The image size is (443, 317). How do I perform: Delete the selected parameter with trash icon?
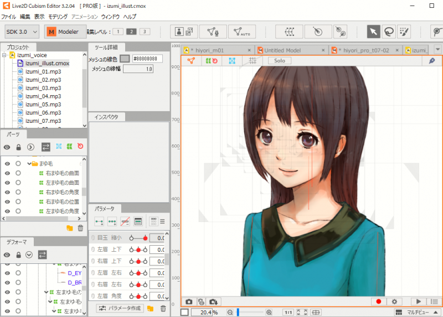point(163,308)
